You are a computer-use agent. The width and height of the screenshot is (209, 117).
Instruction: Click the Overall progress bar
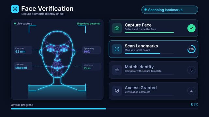104,109
